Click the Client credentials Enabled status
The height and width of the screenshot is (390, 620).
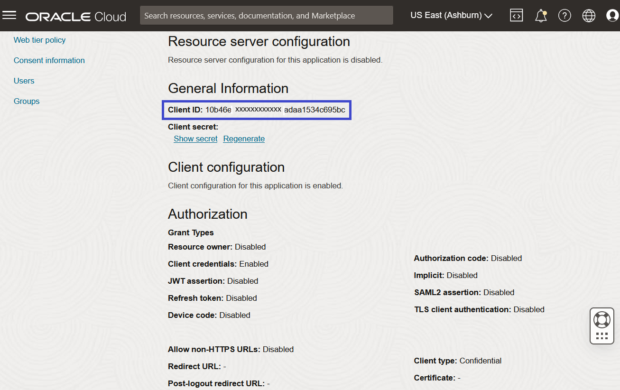point(218,264)
